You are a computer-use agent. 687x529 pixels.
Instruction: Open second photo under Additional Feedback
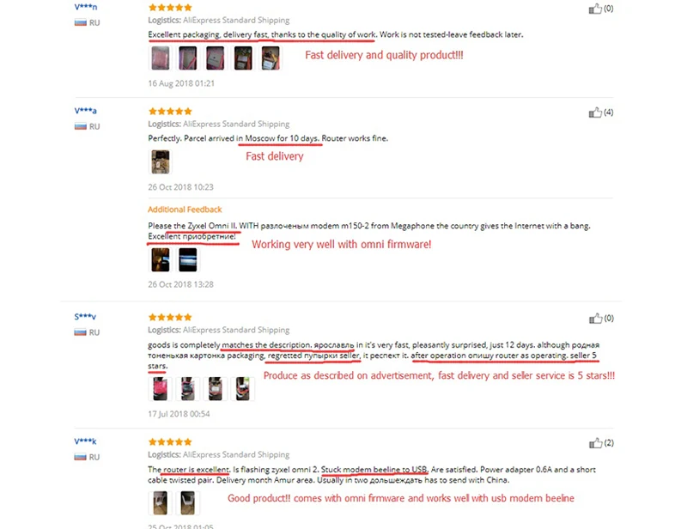point(187,259)
